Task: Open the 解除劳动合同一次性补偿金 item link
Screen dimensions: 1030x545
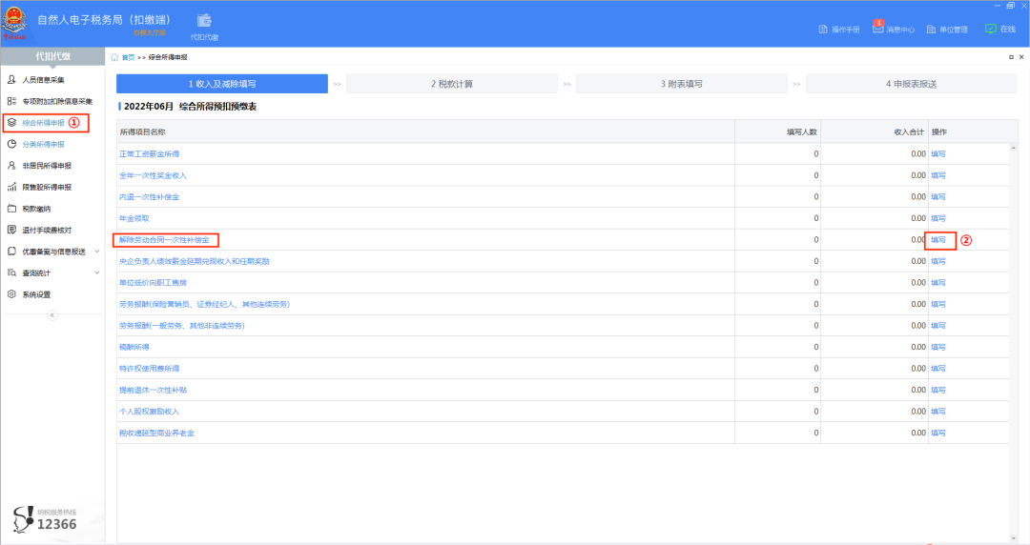Action: coord(164,240)
